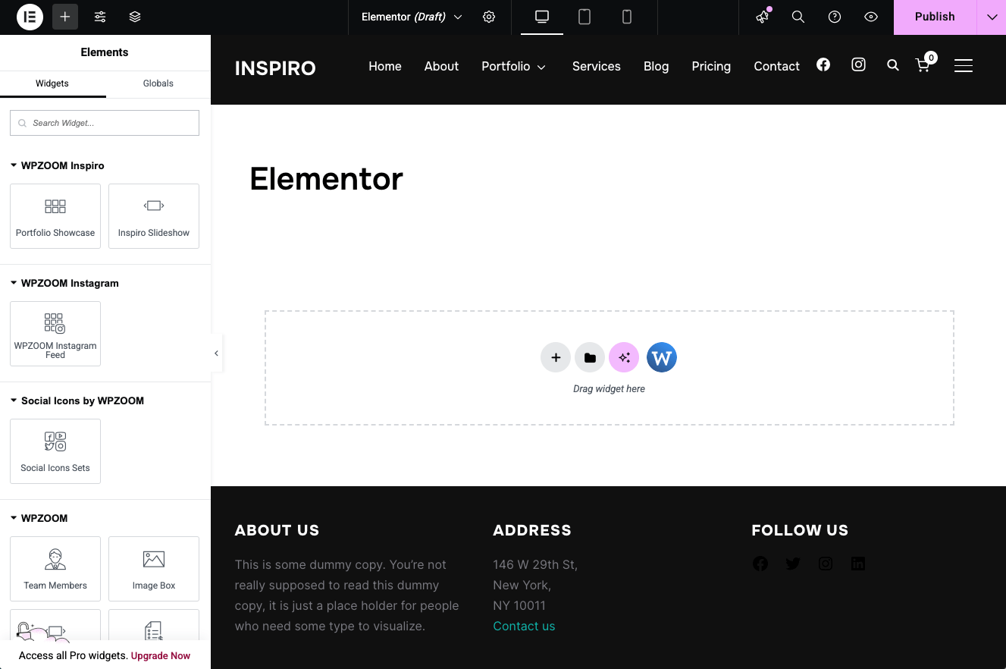Switch to mobile preview mode
The width and height of the screenshot is (1006, 669).
(627, 17)
